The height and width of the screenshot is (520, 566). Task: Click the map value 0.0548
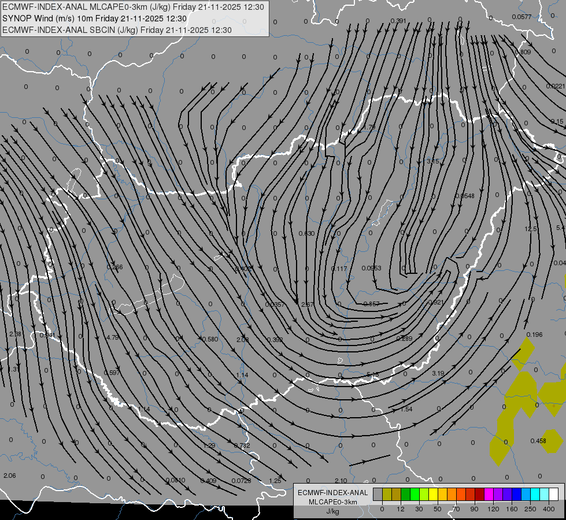tap(465, 196)
